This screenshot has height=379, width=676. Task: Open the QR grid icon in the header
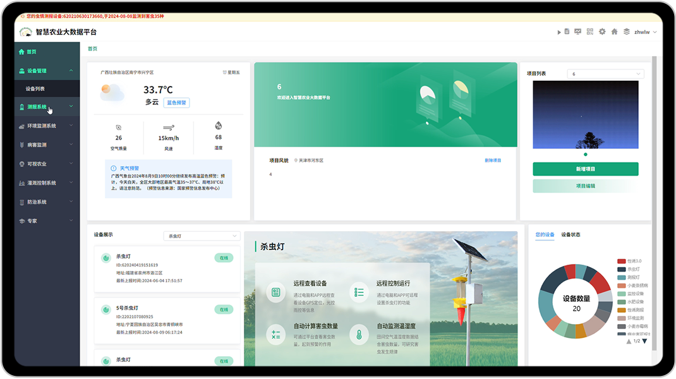click(x=590, y=31)
